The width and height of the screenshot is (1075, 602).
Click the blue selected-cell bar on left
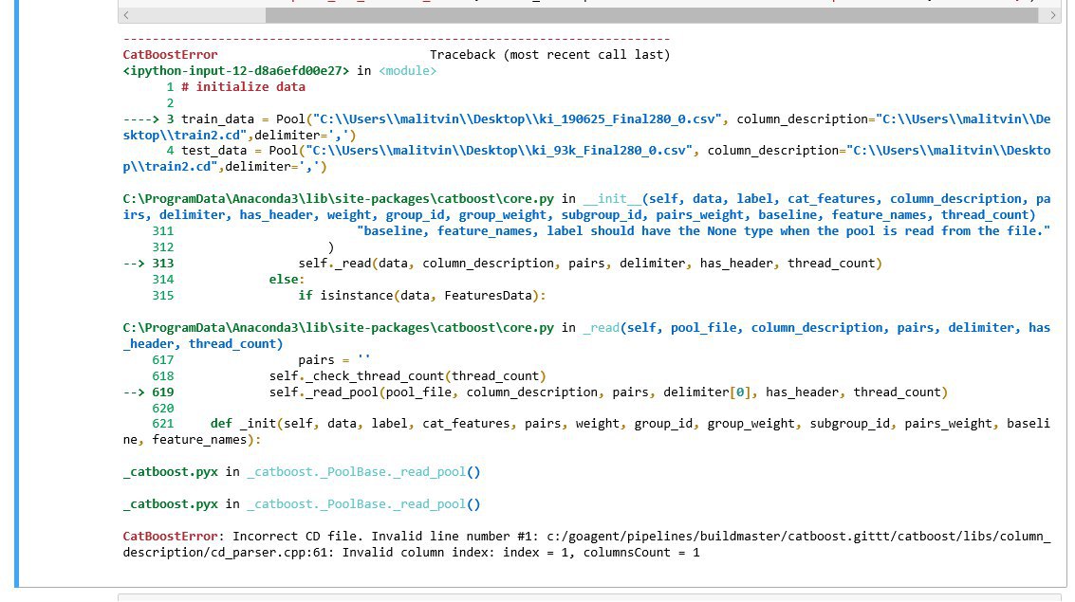click(x=16, y=293)
